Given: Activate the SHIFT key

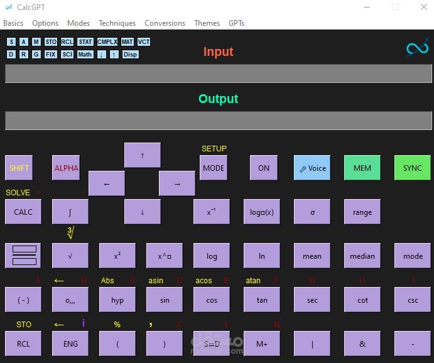Looking at the screenshot, I should coord(19,168).
